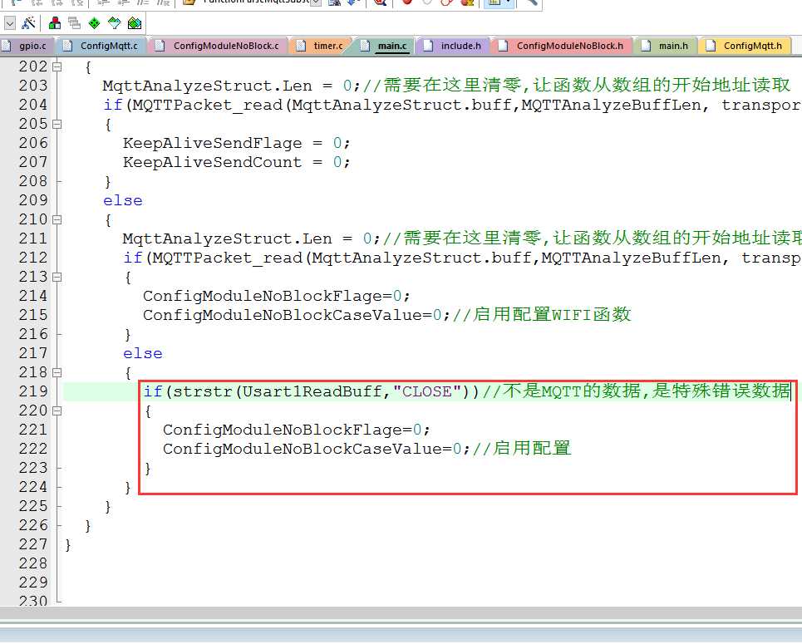The height and width of the screenshot is (644, 802).
Task: Click 'ConfigModuleNoBlockFlage=0;' on line 214
Action: [276, 296]
